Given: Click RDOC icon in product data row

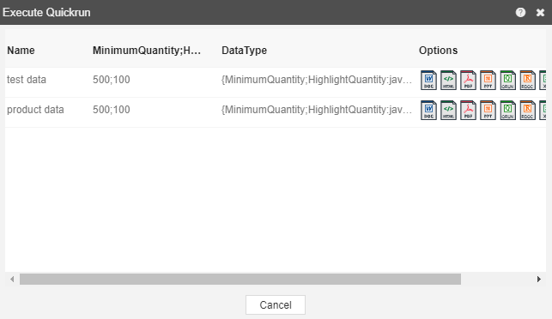Looking at the screenshot, I should (527, 111).
